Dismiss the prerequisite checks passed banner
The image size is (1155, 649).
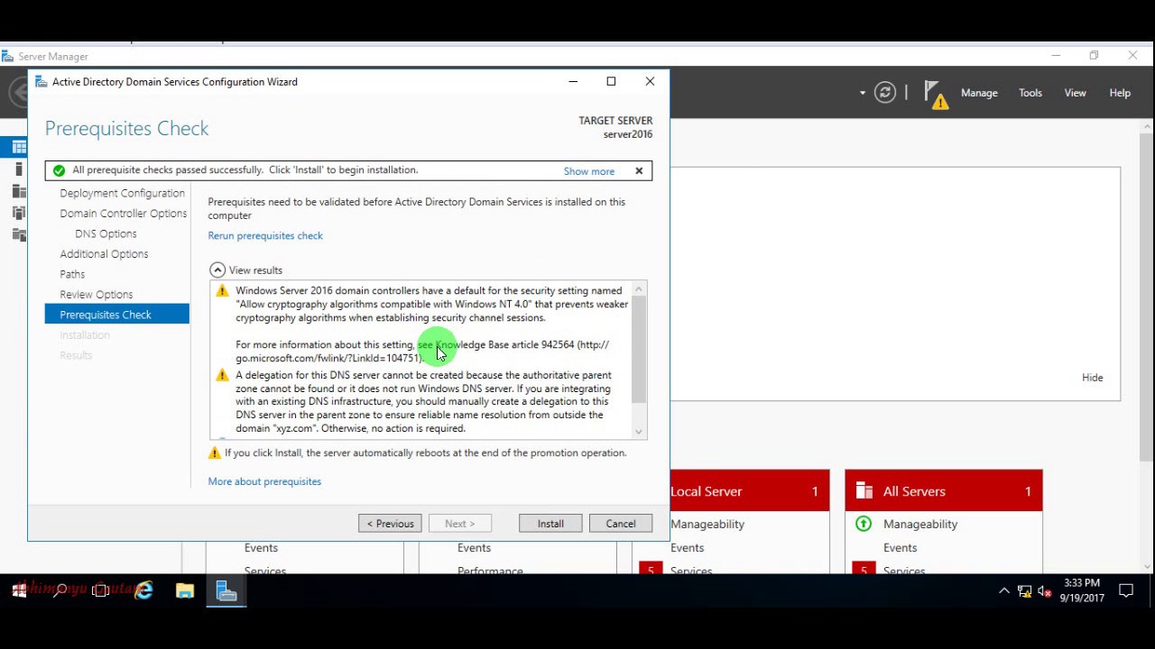click(x=639, y=170)
